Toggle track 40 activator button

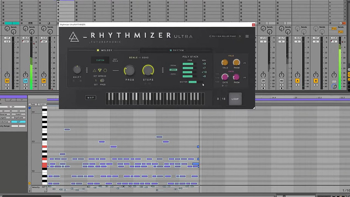tap(282, 81)
